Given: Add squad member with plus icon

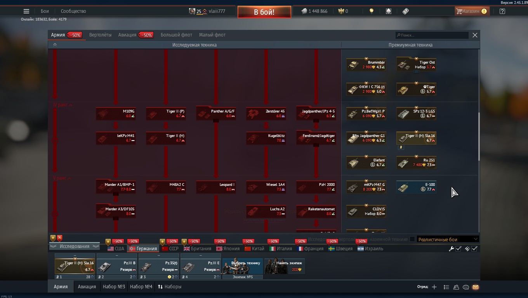Looking at the screenshot, I should tap(434, 287).
